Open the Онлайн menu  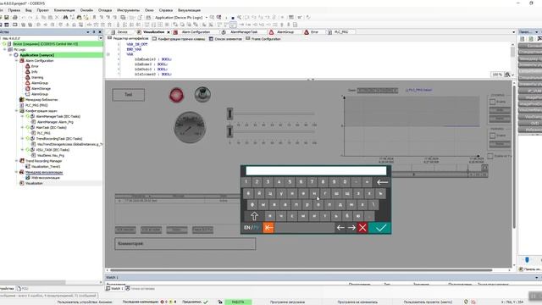tap(86, 10)
